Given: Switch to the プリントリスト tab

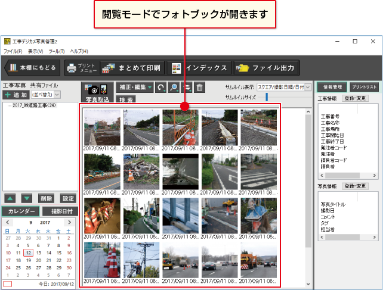Looking at the screenshot, I should [x=365, y=86].
